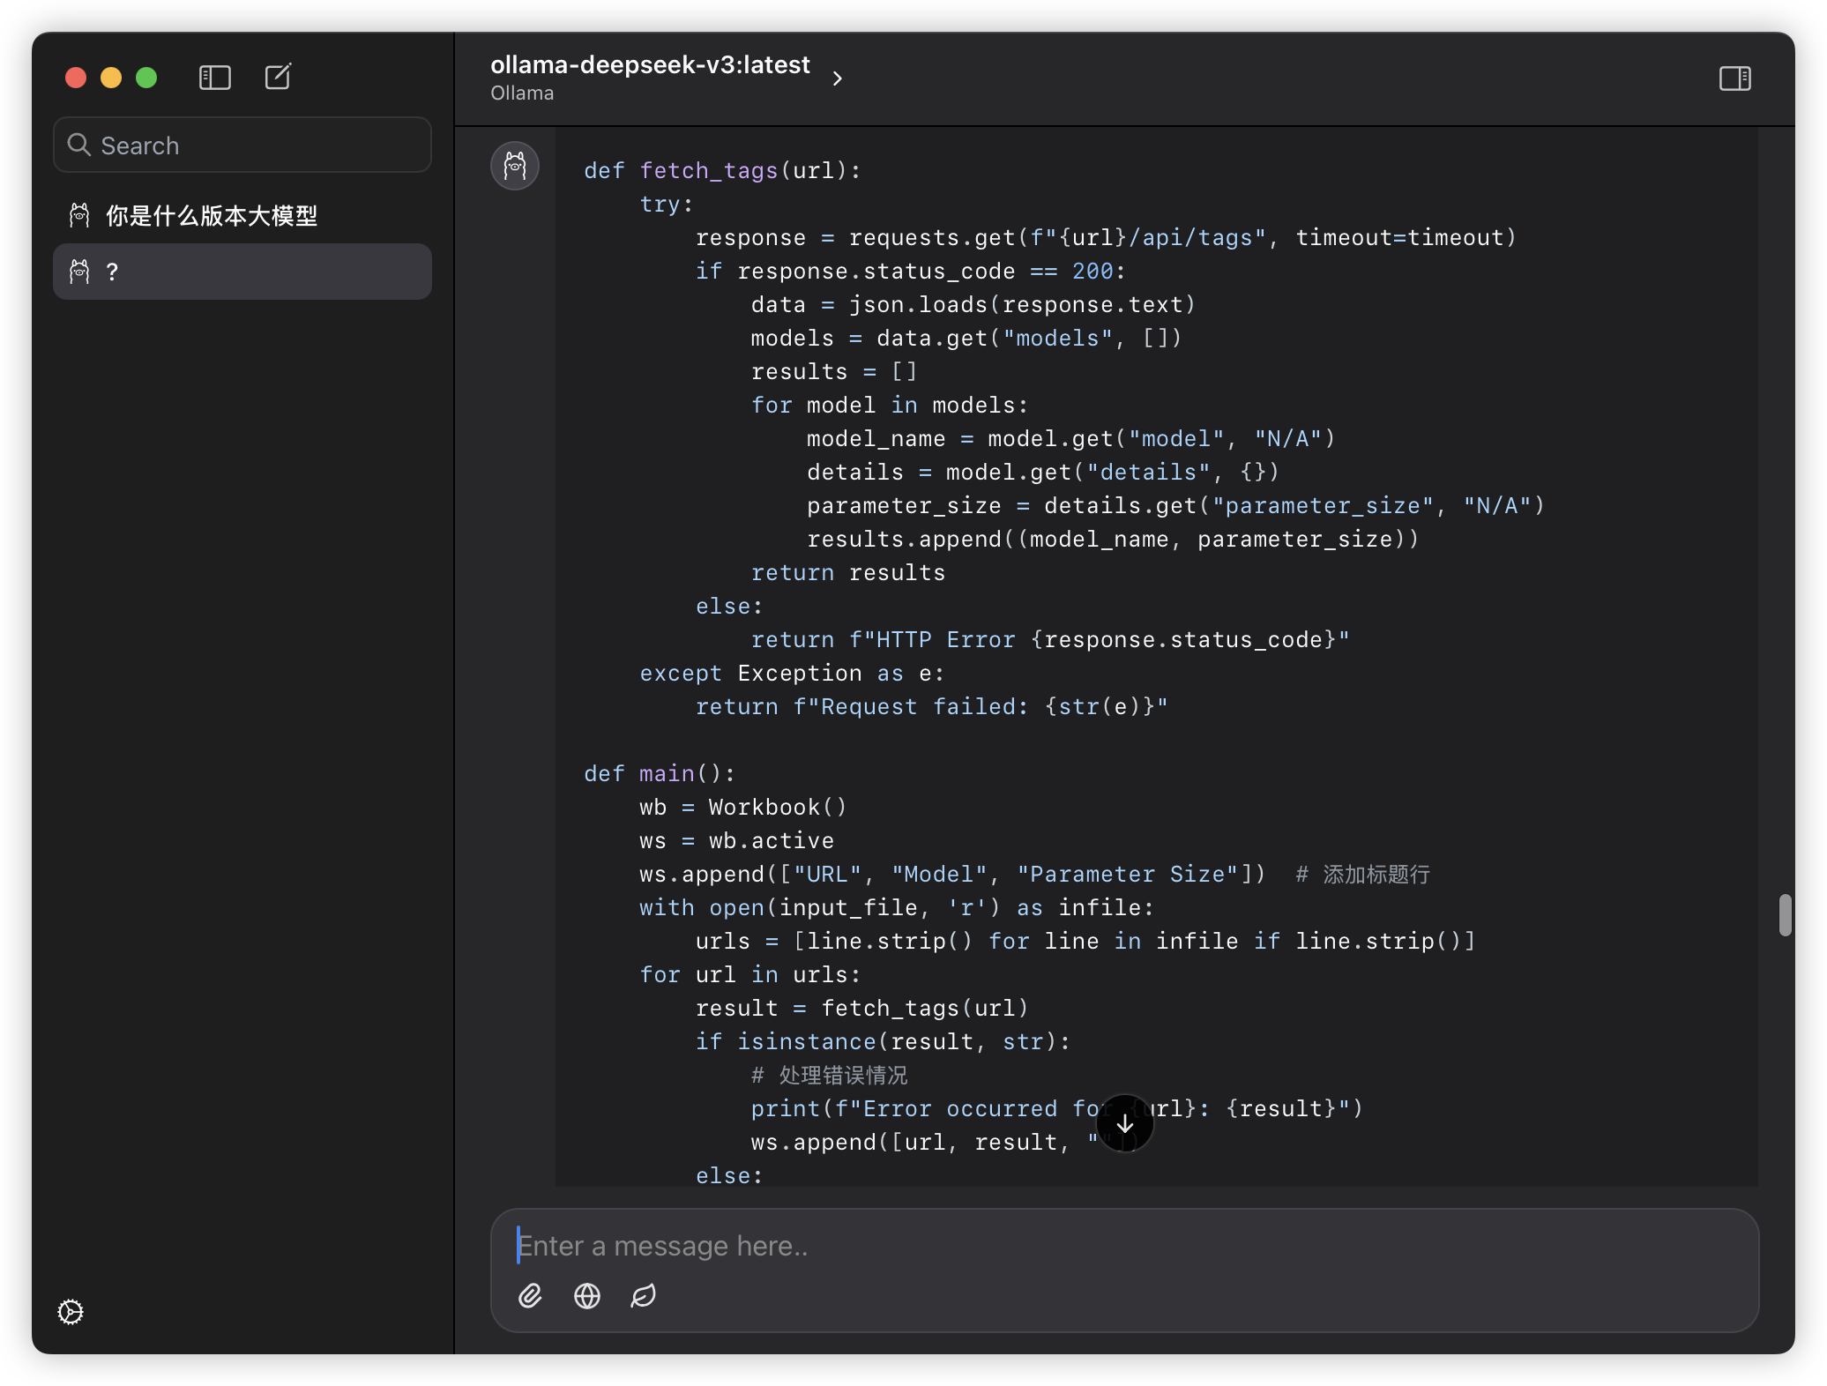The height and width of the screenshot is (1386, 1827).
Task: Click llama icon beside 你是什么版本大模型 chat
Action: tap(79, 215)
